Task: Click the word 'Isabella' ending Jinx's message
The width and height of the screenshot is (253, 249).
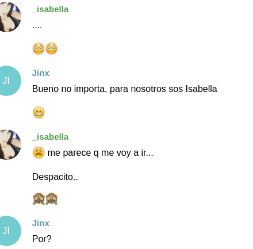Action: coord(201,89)
